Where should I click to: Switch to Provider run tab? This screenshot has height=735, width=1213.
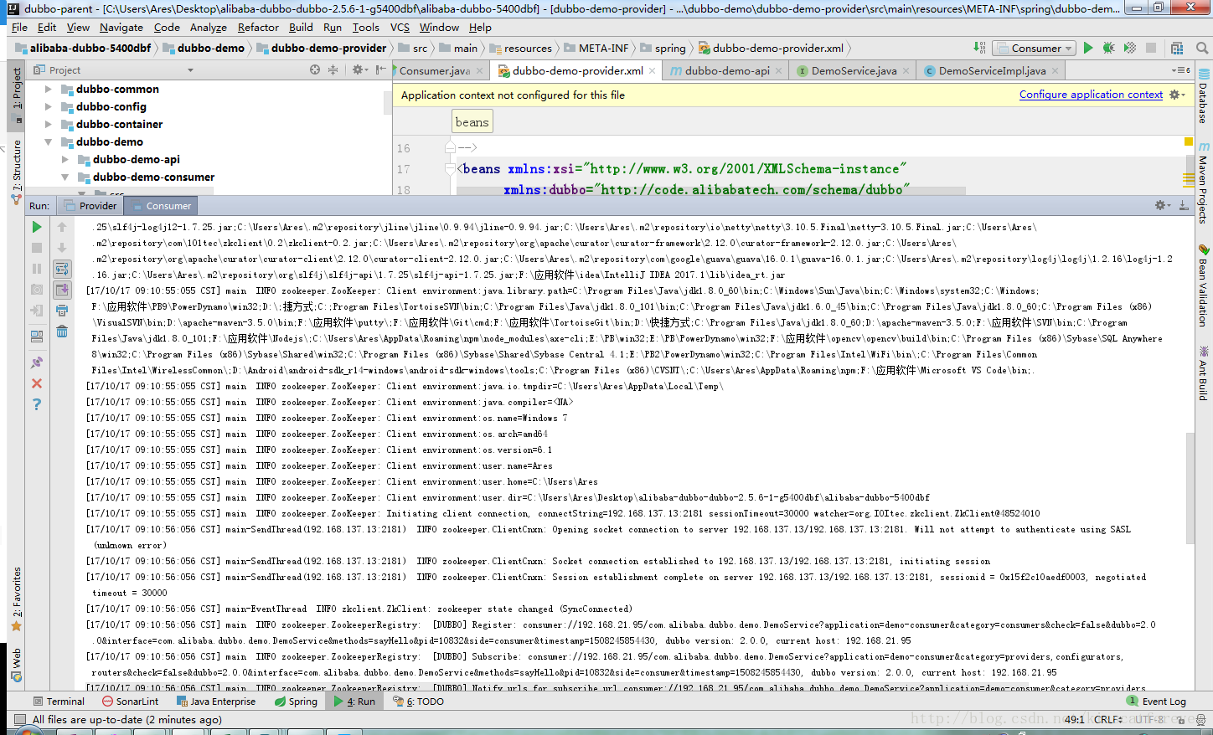(x=91, y=206)
